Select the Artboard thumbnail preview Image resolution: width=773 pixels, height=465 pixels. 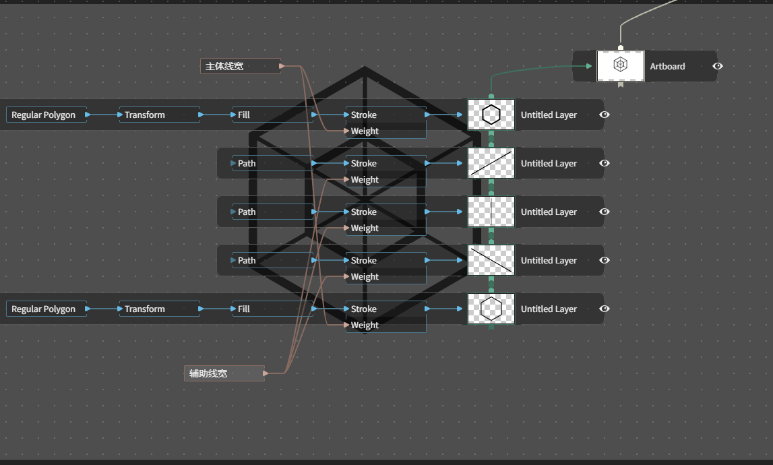620,65
